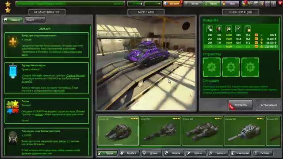Switch to Краски paints category

tap(196, 153)
